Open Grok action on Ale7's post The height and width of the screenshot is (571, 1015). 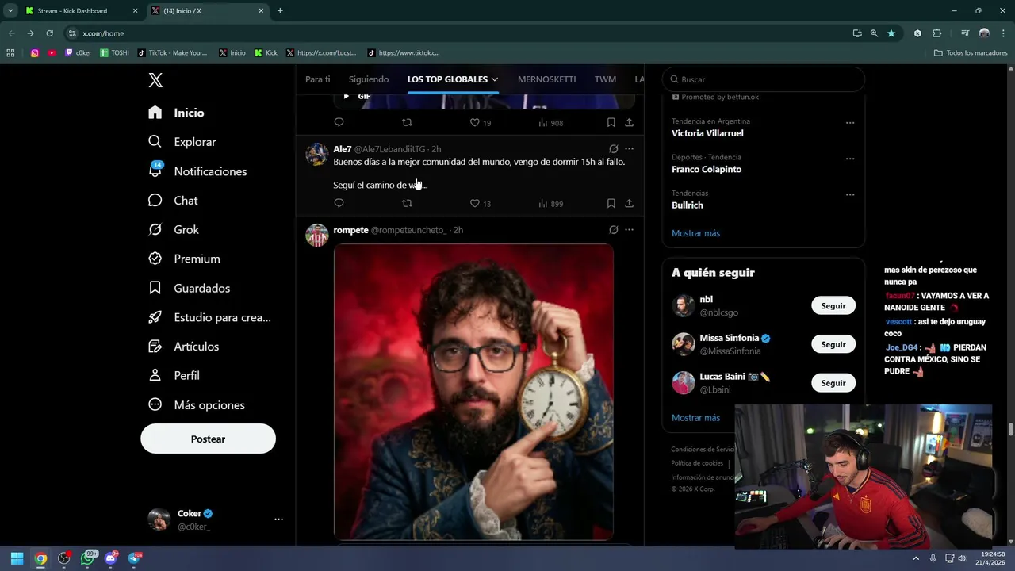point(613,149)
